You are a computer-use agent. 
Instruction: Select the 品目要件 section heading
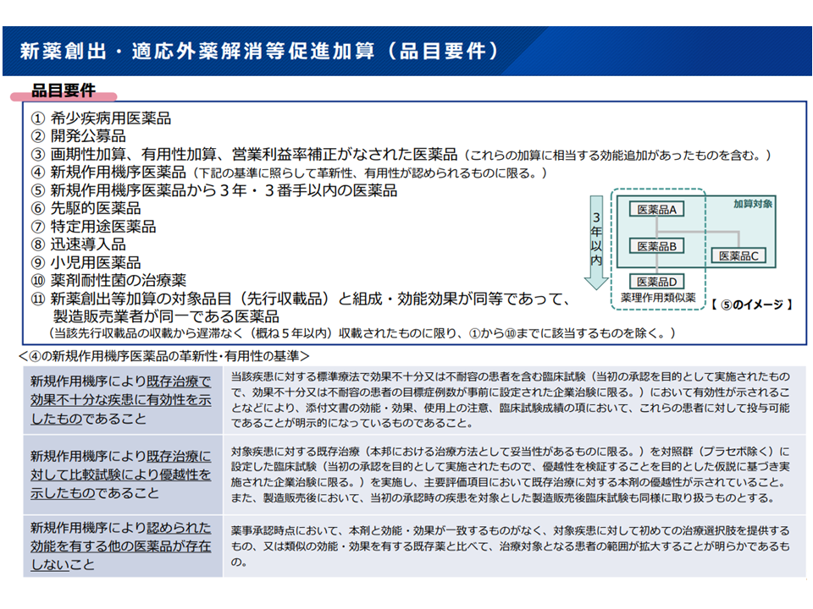click(64, 91)
